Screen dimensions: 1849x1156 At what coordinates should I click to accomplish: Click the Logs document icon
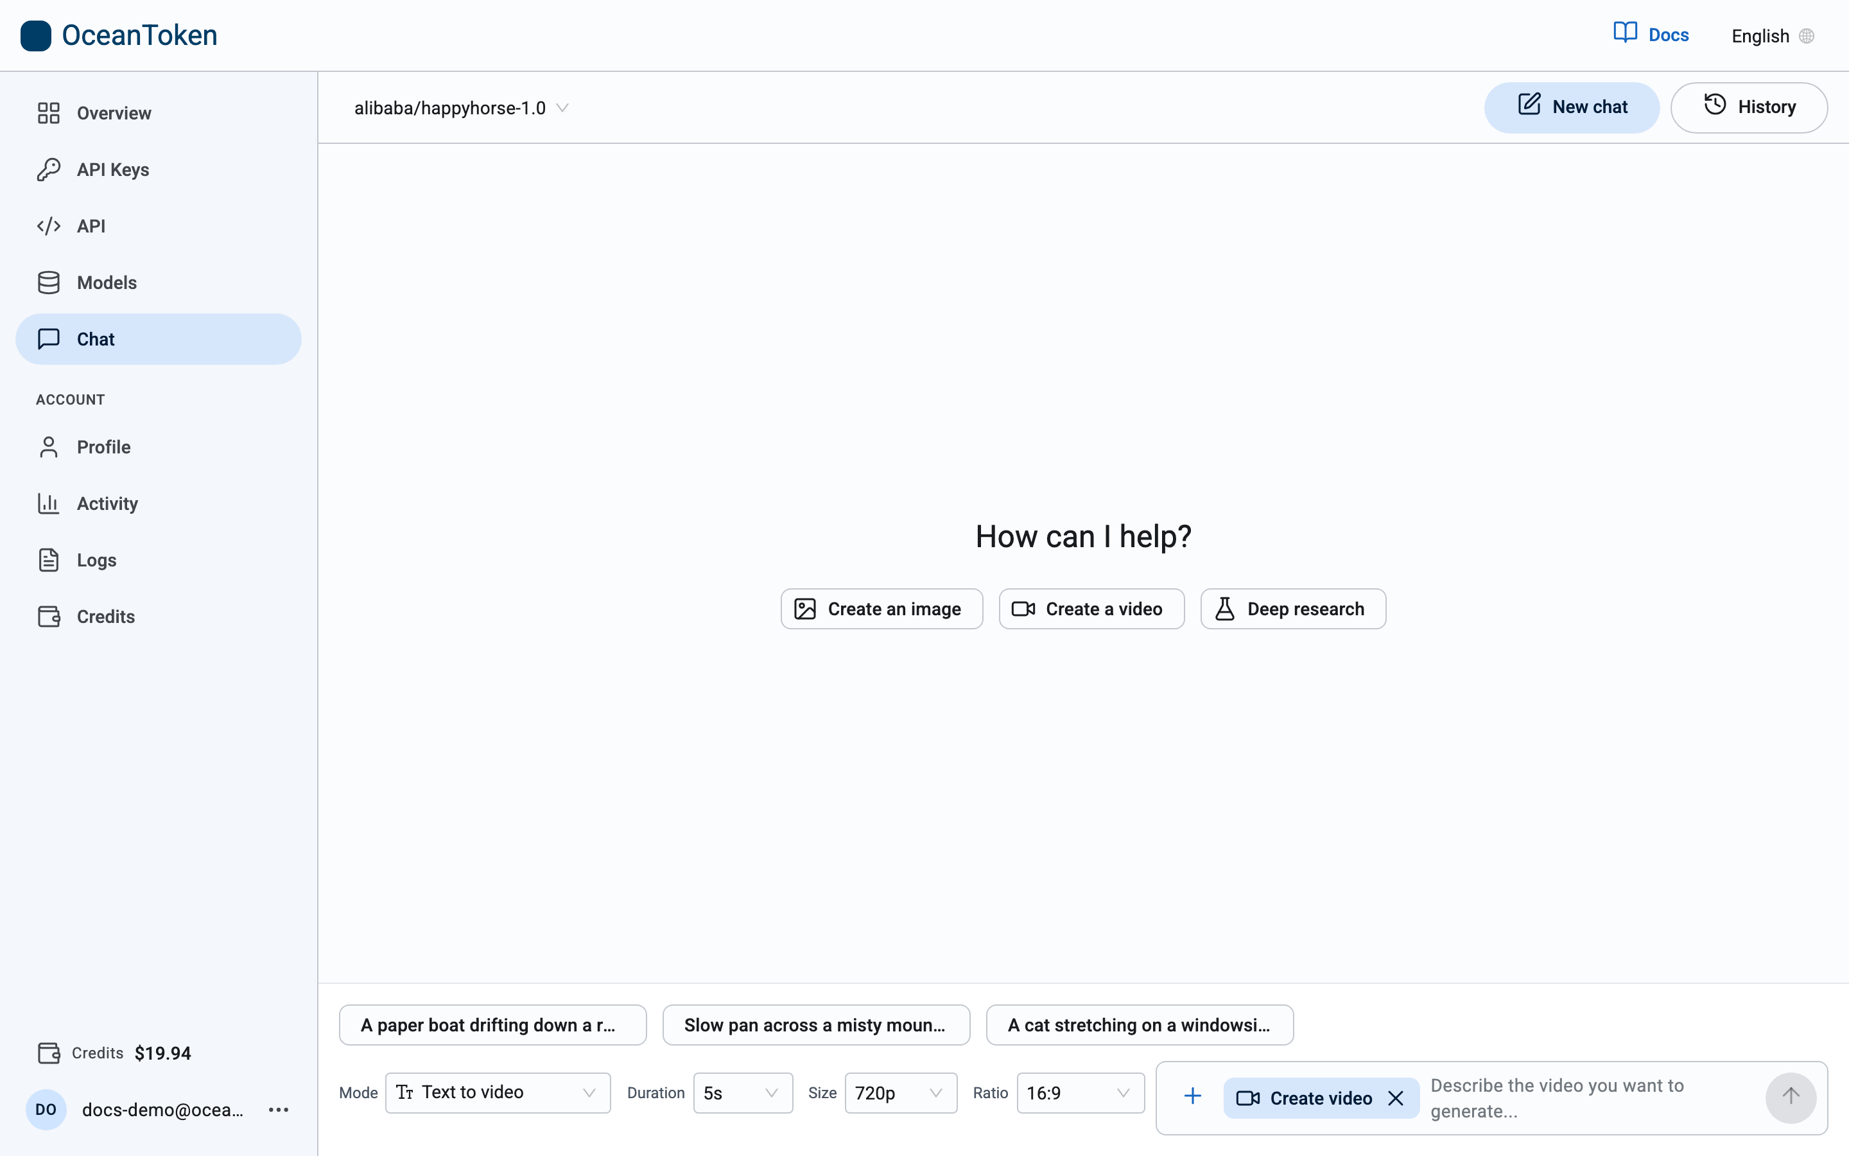pyautogui.click(x=48, y=561)
